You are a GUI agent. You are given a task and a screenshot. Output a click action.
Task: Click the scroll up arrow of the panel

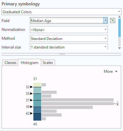(120, 17)
